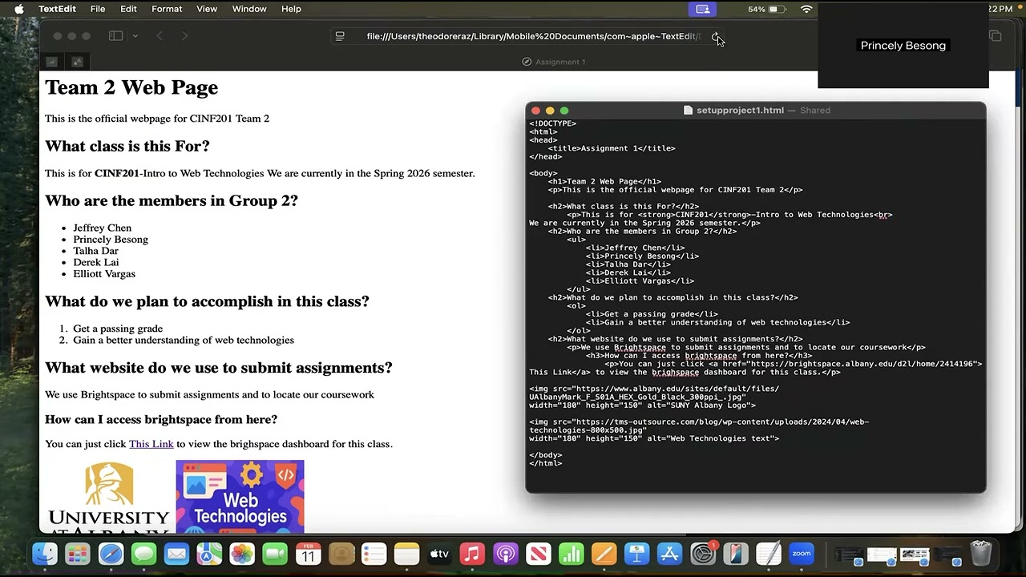Image resolution: width=1026 pixels, height=577 pixels.
Task: Open the TextEdit application menu
Action: (x=57, y=9)
